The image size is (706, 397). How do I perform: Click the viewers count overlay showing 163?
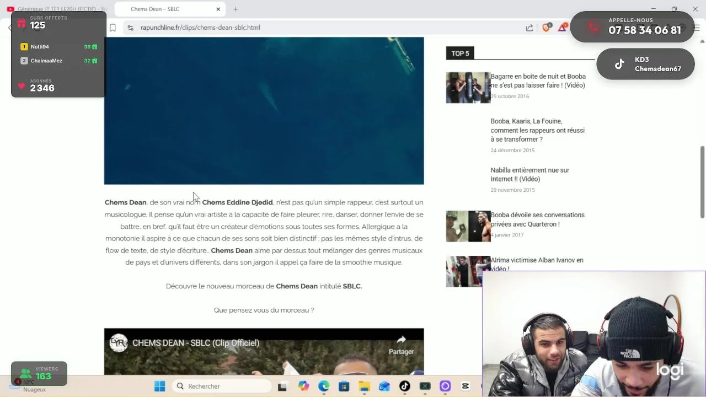click(x=40, y=374)
